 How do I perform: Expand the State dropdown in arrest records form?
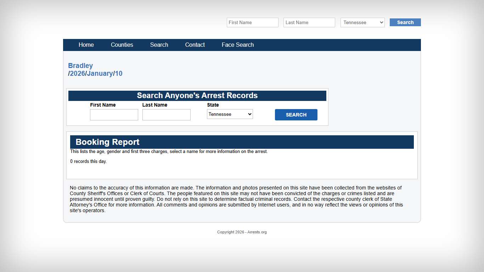coord(230,114)
